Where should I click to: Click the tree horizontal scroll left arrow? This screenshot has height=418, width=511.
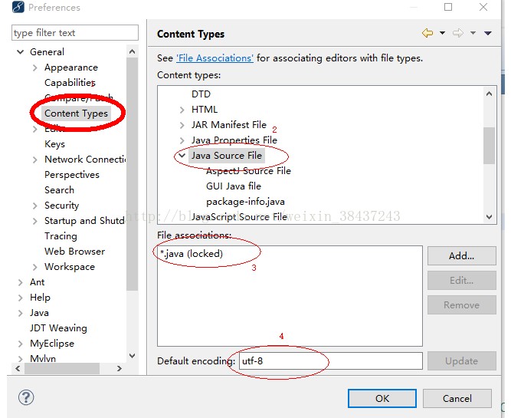(18, 368)
